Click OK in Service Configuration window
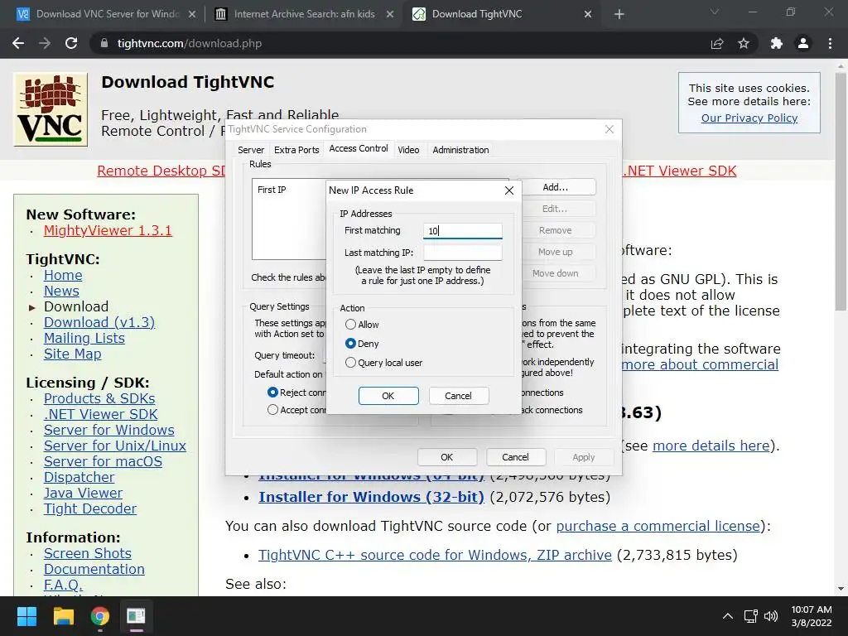This screenshot has height=636, width=848. click(x=446, y=457)
